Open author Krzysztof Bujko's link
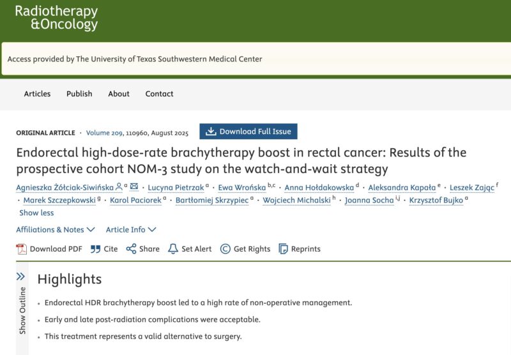Viewport: 511px width, 355px height. coord(436,200)
